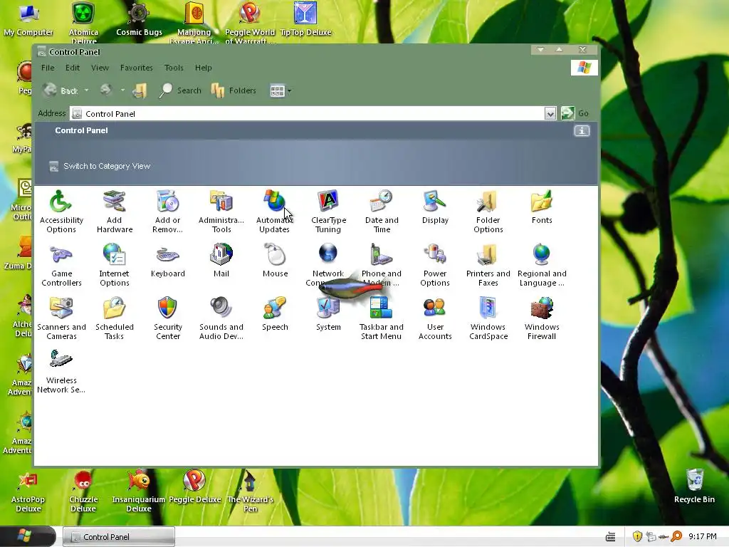Select the Display settings icon
The image size is (729, 547).
pos(435,207)
